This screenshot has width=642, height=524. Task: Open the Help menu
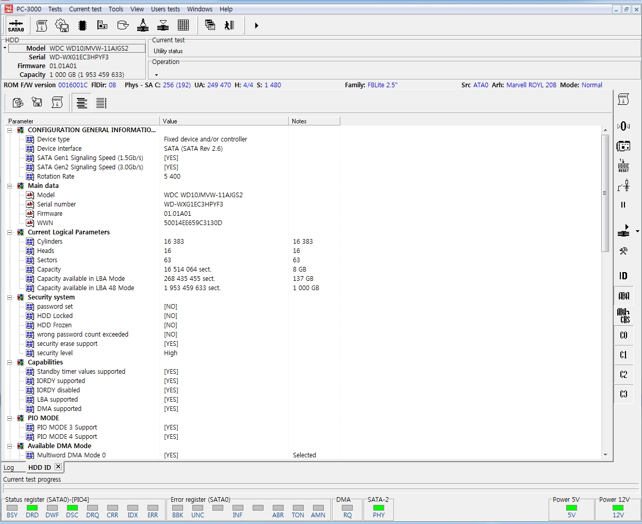(226, 9)
